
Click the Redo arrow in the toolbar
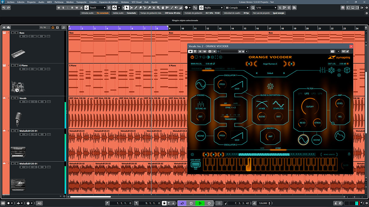pyautogui.click(x=8, y=8)
